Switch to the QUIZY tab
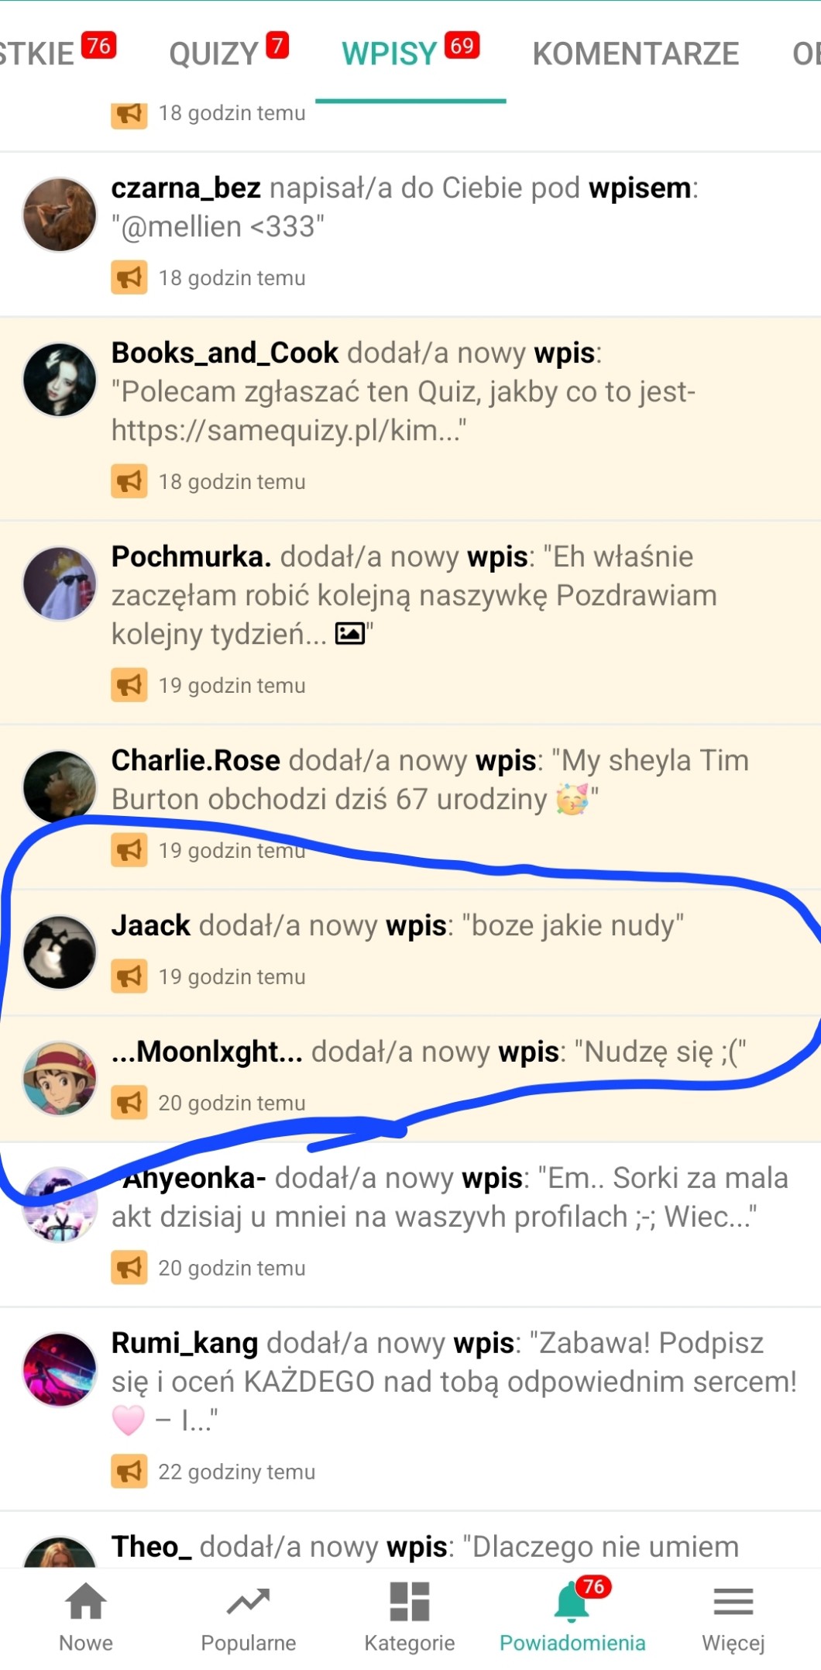Viewport: 821px width, 1670px height. [x=228, y=53]
